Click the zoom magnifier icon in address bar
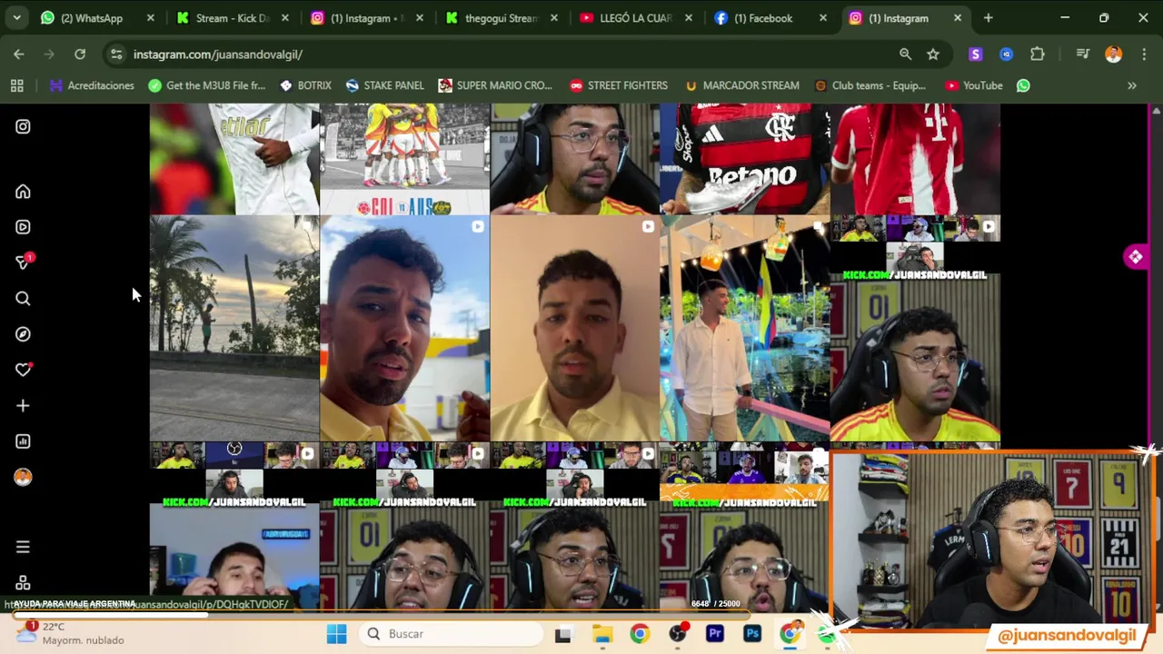 coord(905,54)
